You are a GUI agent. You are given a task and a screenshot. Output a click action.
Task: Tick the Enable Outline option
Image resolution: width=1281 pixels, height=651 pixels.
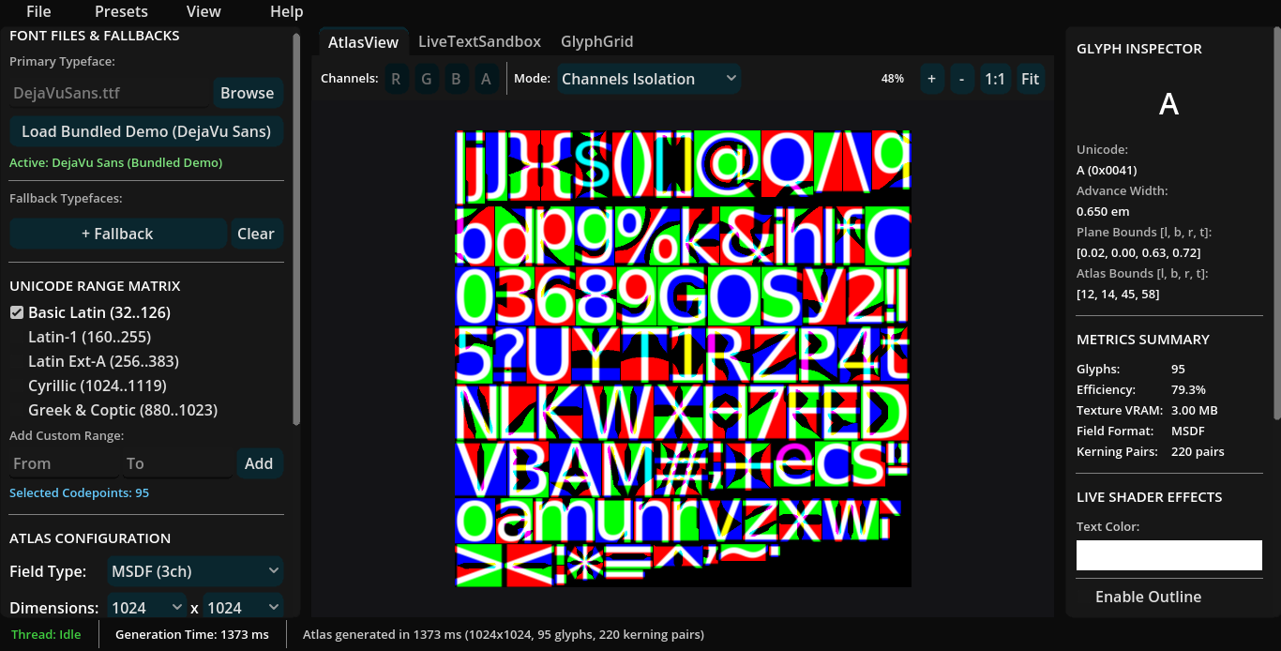[1148, 597]
